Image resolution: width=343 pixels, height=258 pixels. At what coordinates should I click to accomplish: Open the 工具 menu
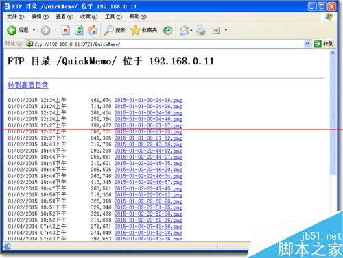[x=113, y=17]
